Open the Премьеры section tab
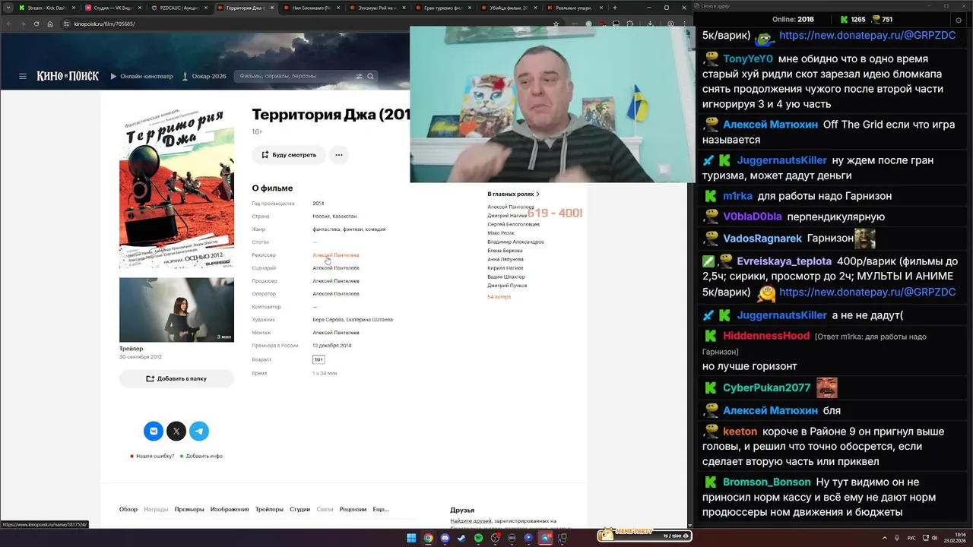Viewport: 973px width, 547px height. (189, 509)
